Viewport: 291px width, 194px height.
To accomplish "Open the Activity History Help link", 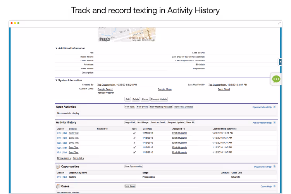I will [262, 123].
